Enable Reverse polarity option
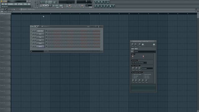 click(x=147, y=74)
